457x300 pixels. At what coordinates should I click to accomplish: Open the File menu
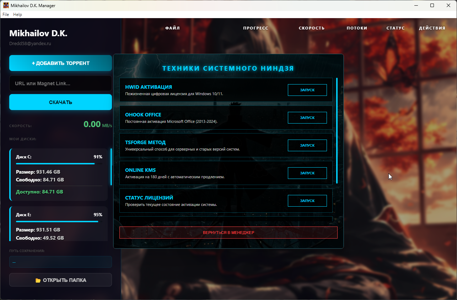point(6,15)
